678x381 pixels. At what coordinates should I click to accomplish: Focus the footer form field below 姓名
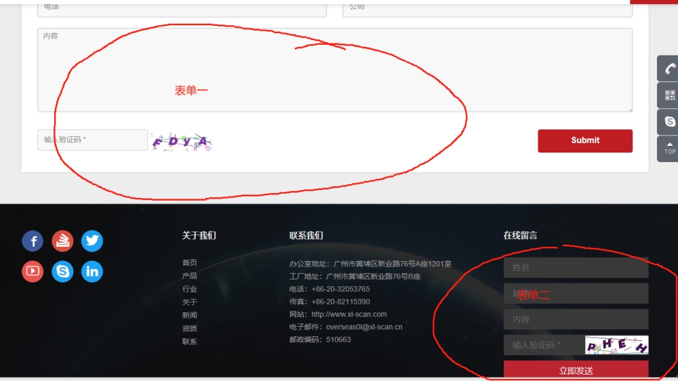[576, 294]
